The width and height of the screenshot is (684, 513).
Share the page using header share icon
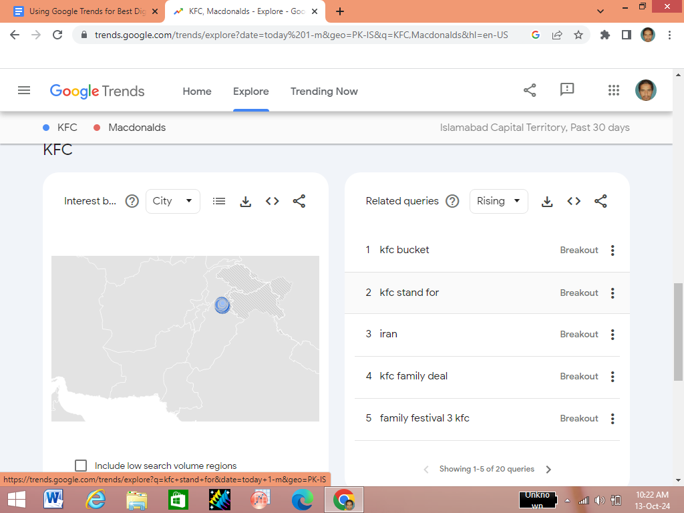pos(530,90)
